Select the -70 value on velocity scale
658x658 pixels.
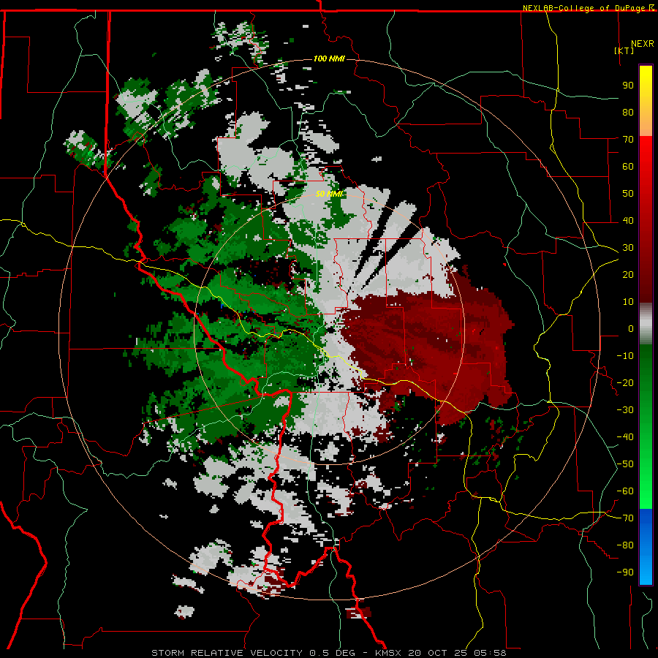click(625, 518)
